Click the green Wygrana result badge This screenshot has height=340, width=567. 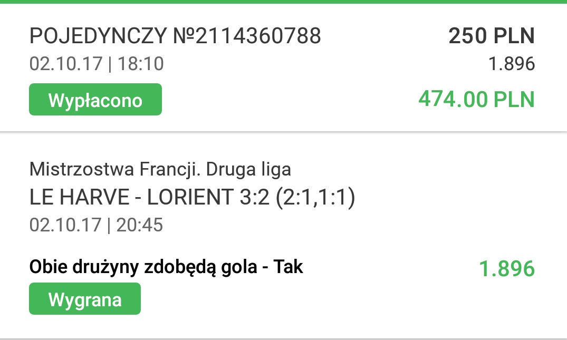tap(84, 299)
